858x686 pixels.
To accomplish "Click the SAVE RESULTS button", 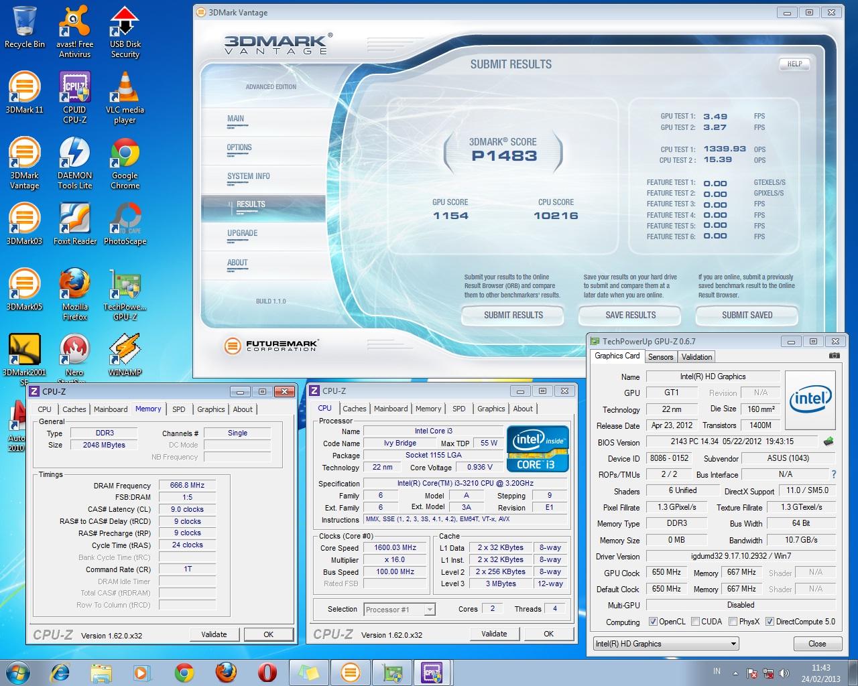I will [x=630, y=315].
